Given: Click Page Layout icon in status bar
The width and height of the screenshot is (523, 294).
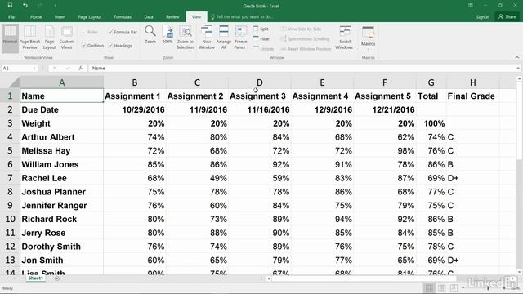Looking at the screenshot, I should [441, 287].
